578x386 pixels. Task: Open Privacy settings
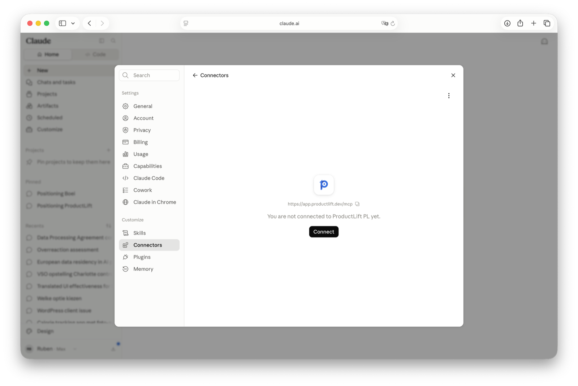click(149, 130)
